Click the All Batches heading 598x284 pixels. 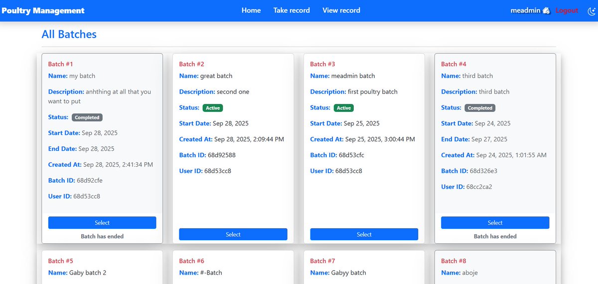[69, 34]
